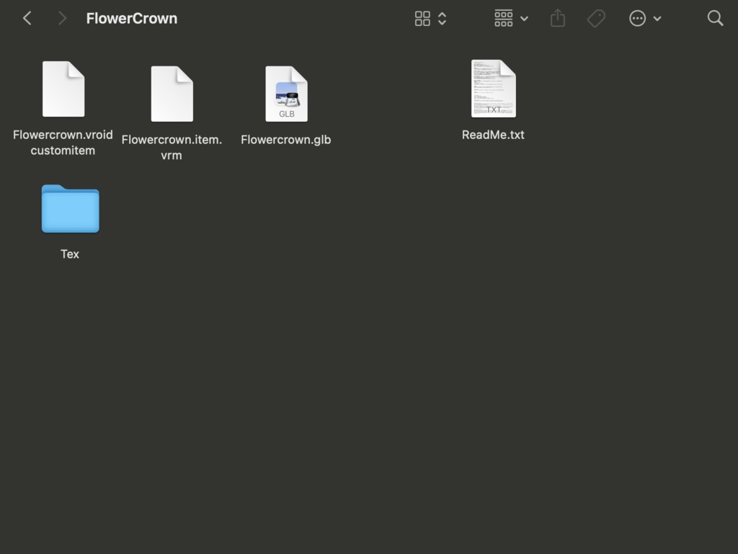Click the FlowerCrown window title
Screen dimensions: 738x554
tap(132, 18)
